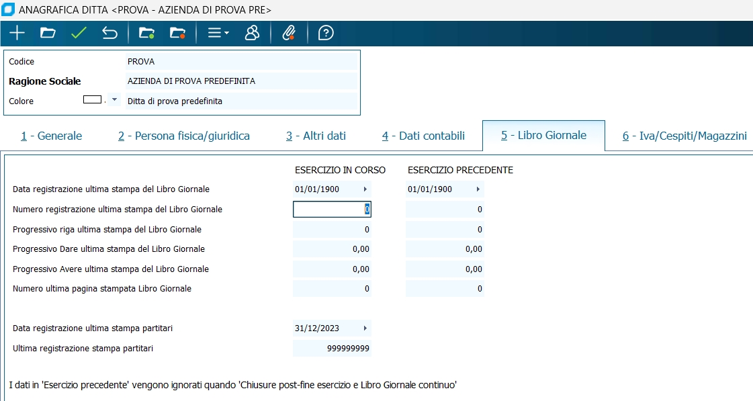
Task: Open the 4 - Dati contabili tab
Action: [423, 136]
